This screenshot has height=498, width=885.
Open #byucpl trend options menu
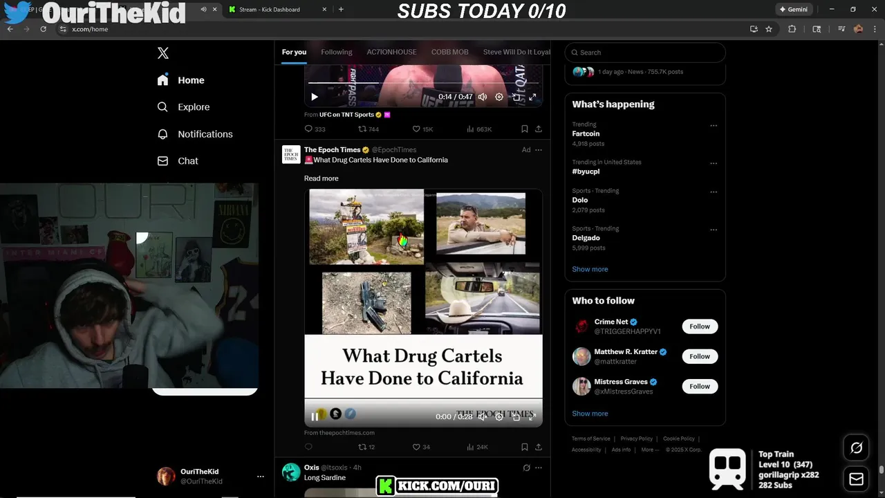[x=714, y=163]
